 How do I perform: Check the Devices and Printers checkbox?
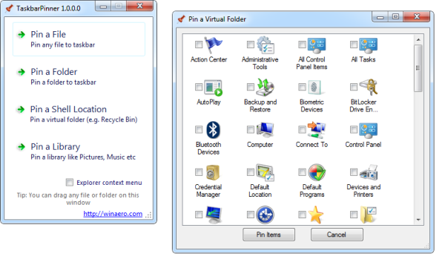click(x=354, y=172)
